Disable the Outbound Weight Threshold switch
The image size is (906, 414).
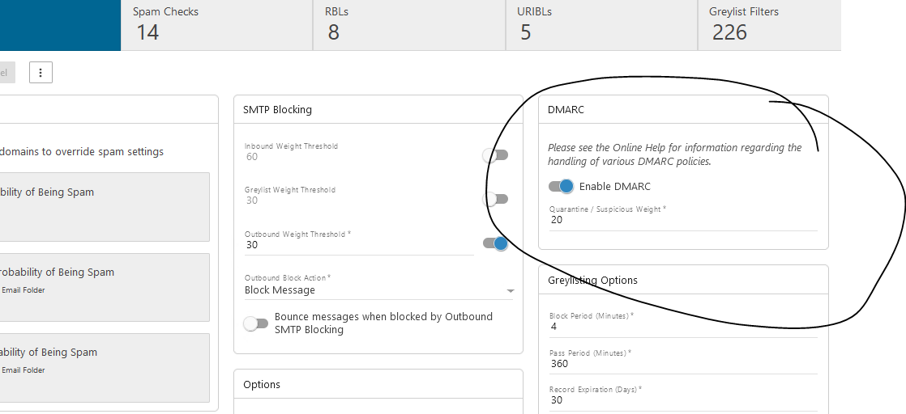[495, 243]
